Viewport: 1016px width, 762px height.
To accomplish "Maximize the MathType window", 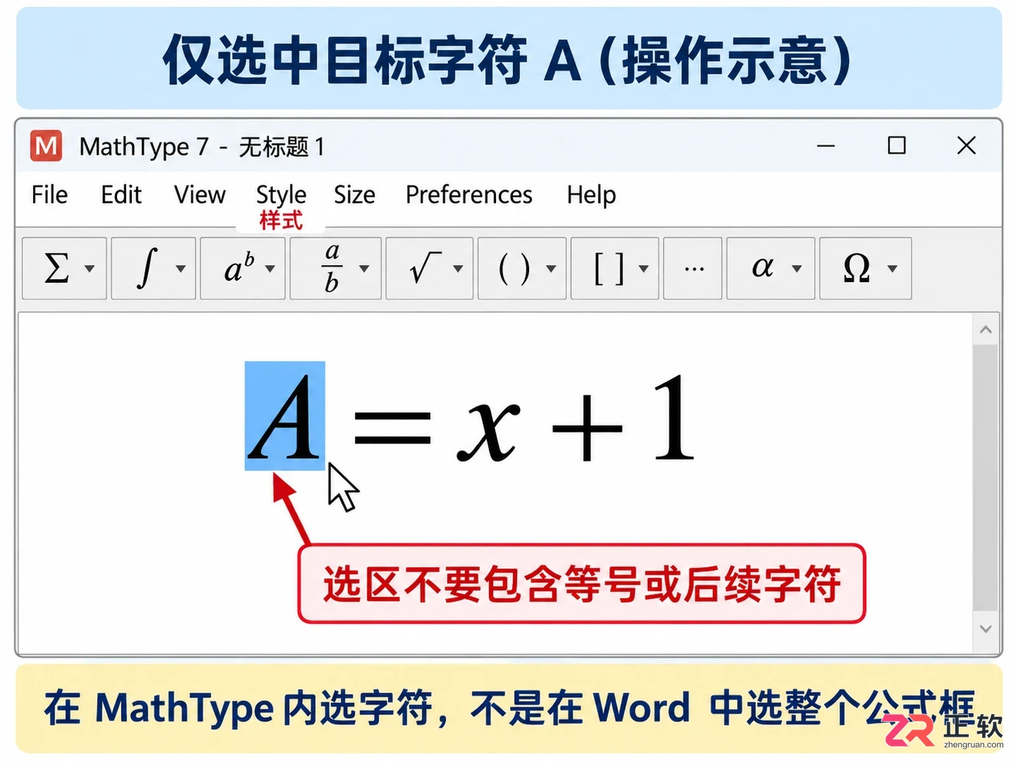I will click(x=897, y=146).
